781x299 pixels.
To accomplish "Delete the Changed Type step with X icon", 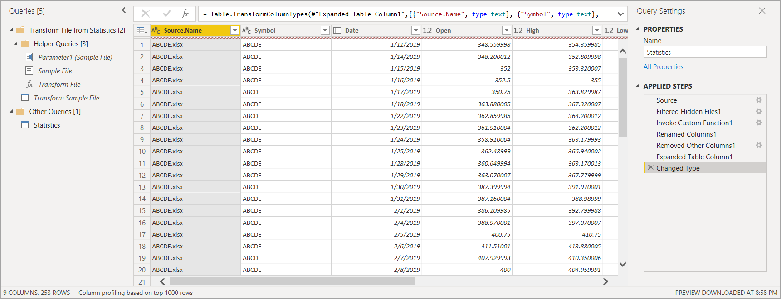I will coord(651,168).
